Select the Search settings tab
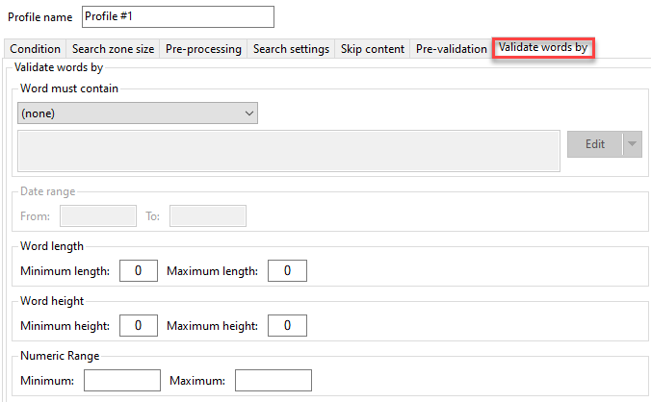 [292, 49]
